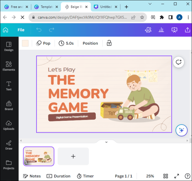Open the Notes panel
192x181 pixels.
32,176
